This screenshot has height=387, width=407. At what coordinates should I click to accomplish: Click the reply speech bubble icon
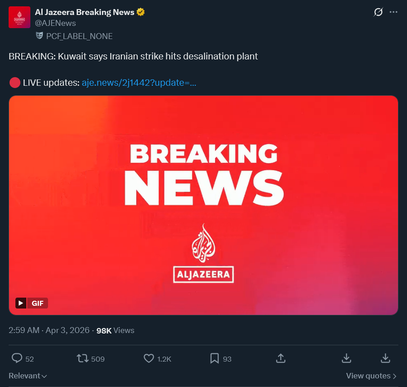[x=17, y=358]
